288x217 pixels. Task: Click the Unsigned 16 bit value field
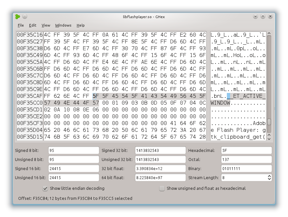(x=74, y=177)
